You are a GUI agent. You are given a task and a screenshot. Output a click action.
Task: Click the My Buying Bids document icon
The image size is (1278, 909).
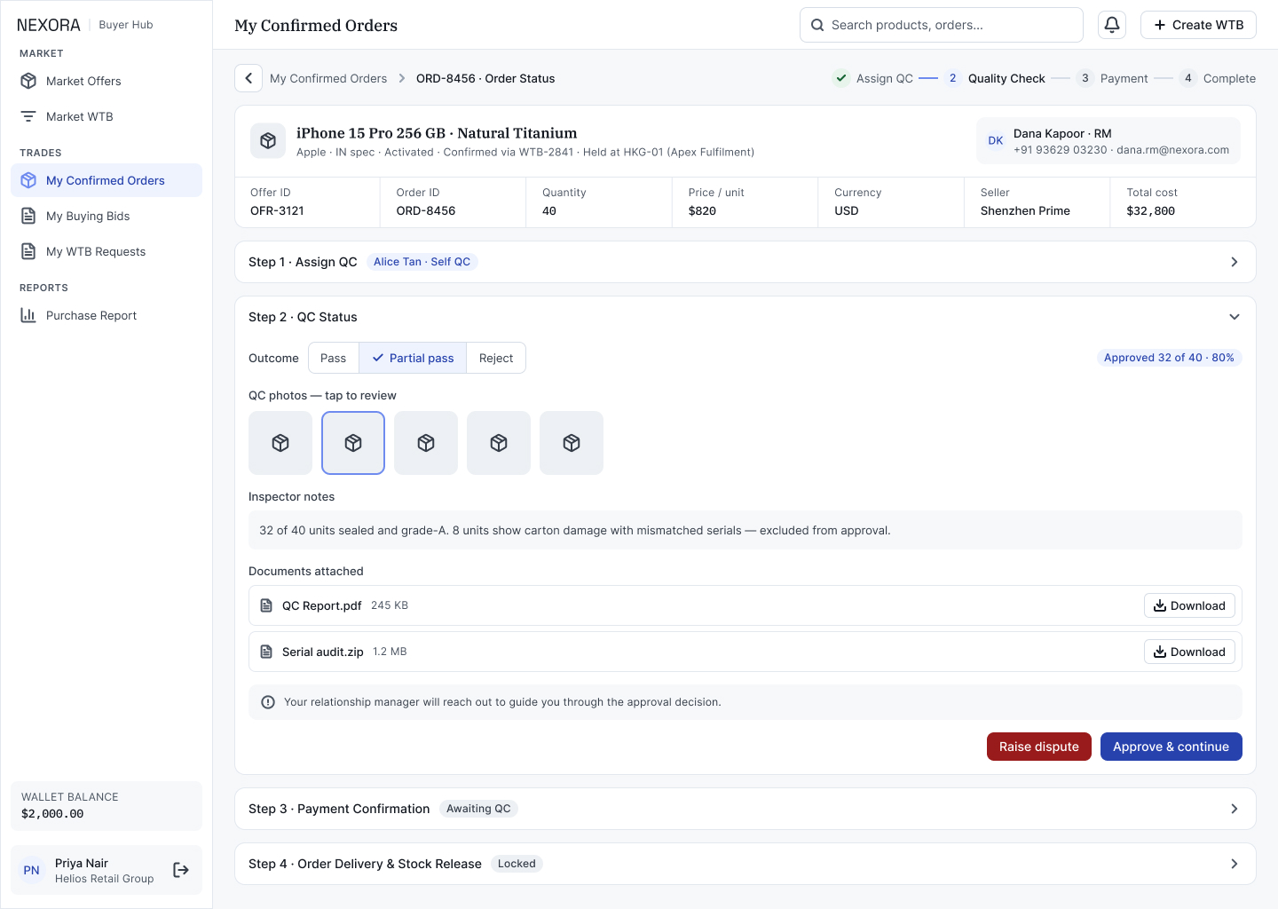pyautogui.click(x=28, y=216)
